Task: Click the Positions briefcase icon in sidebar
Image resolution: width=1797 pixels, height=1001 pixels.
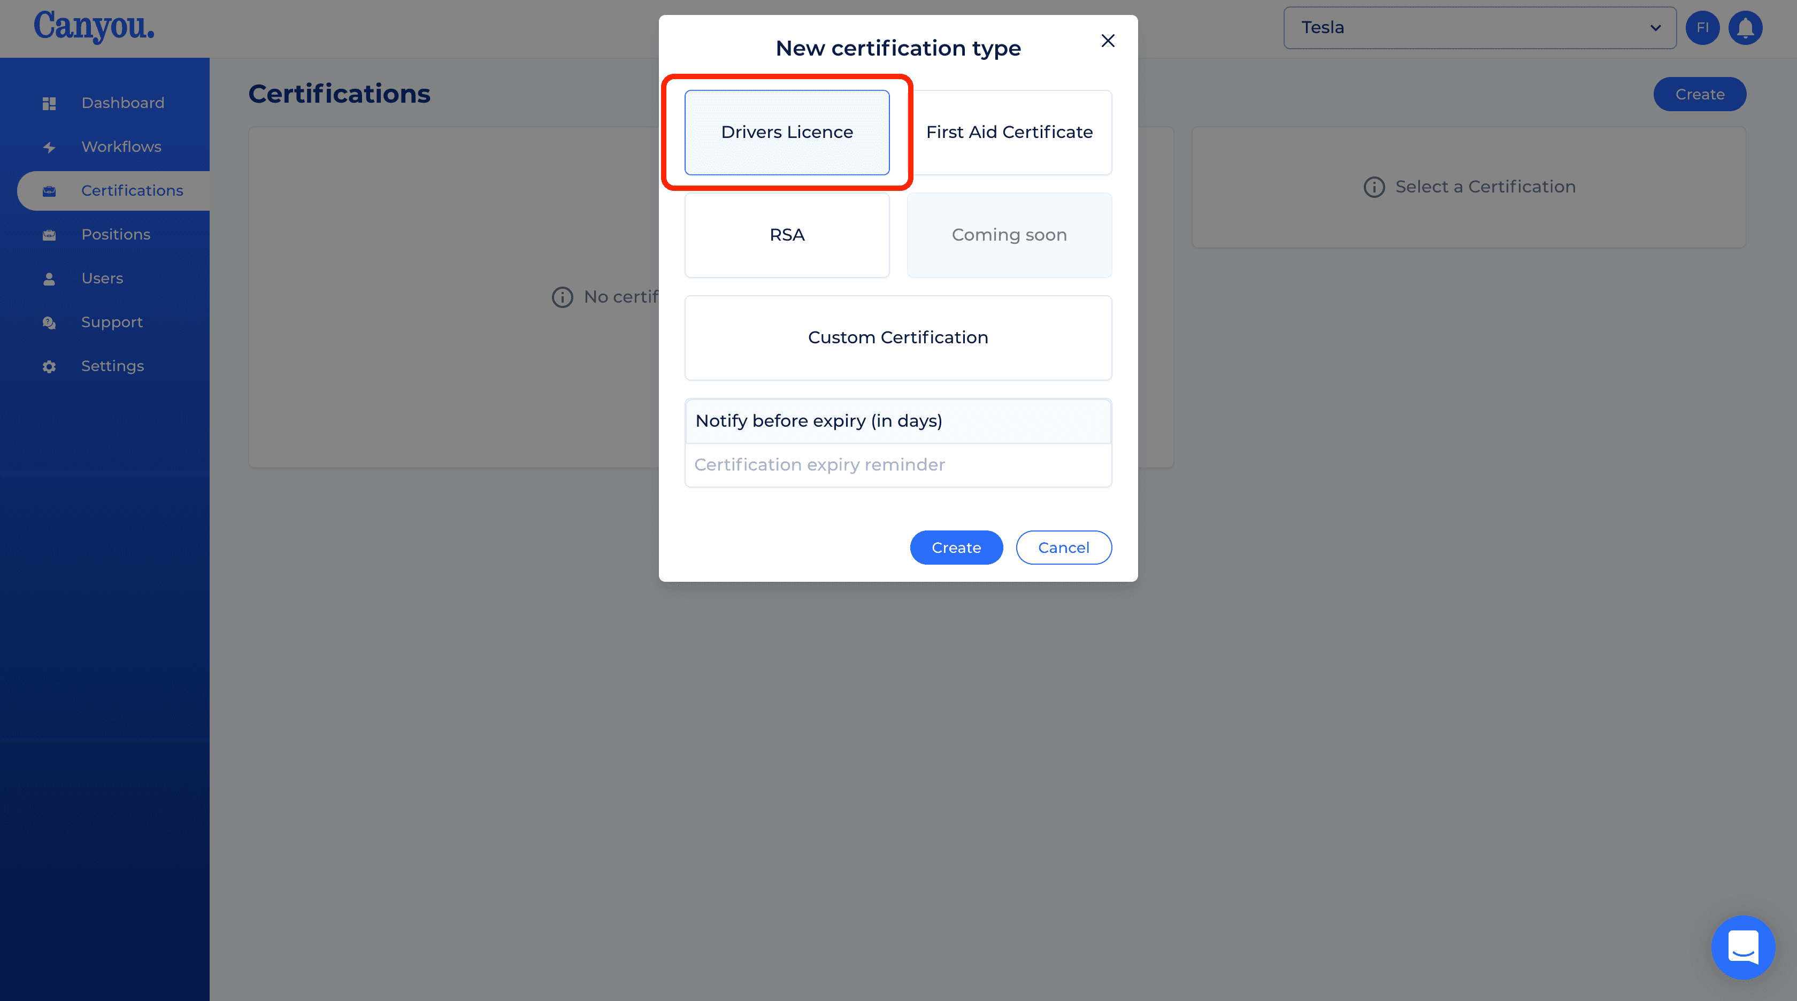Action: [x=49, y=235]
